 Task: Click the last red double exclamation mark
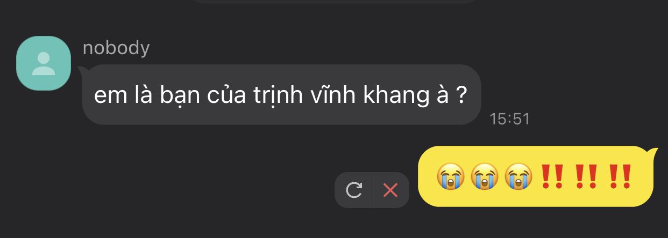(620, 176)
